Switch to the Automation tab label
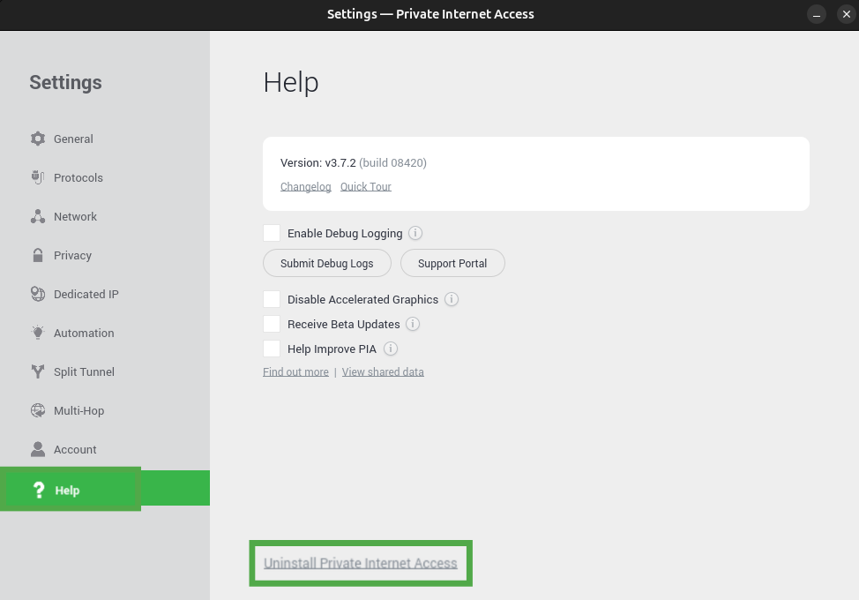This screenshot has width=859, height=600. [x=84, y=334]
